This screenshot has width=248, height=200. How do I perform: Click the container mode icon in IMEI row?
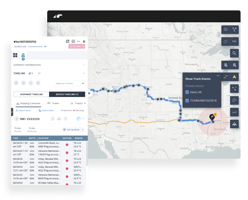click(53, 119)
